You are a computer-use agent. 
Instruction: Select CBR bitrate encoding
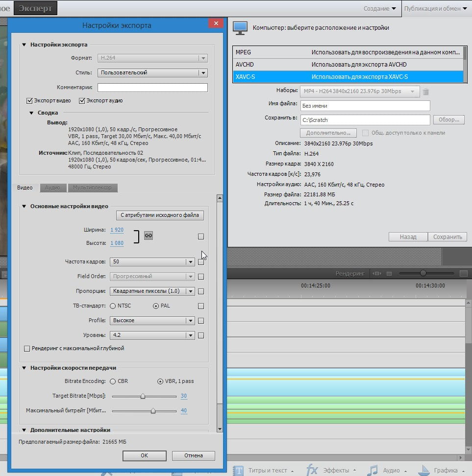(x=113, y=381)
